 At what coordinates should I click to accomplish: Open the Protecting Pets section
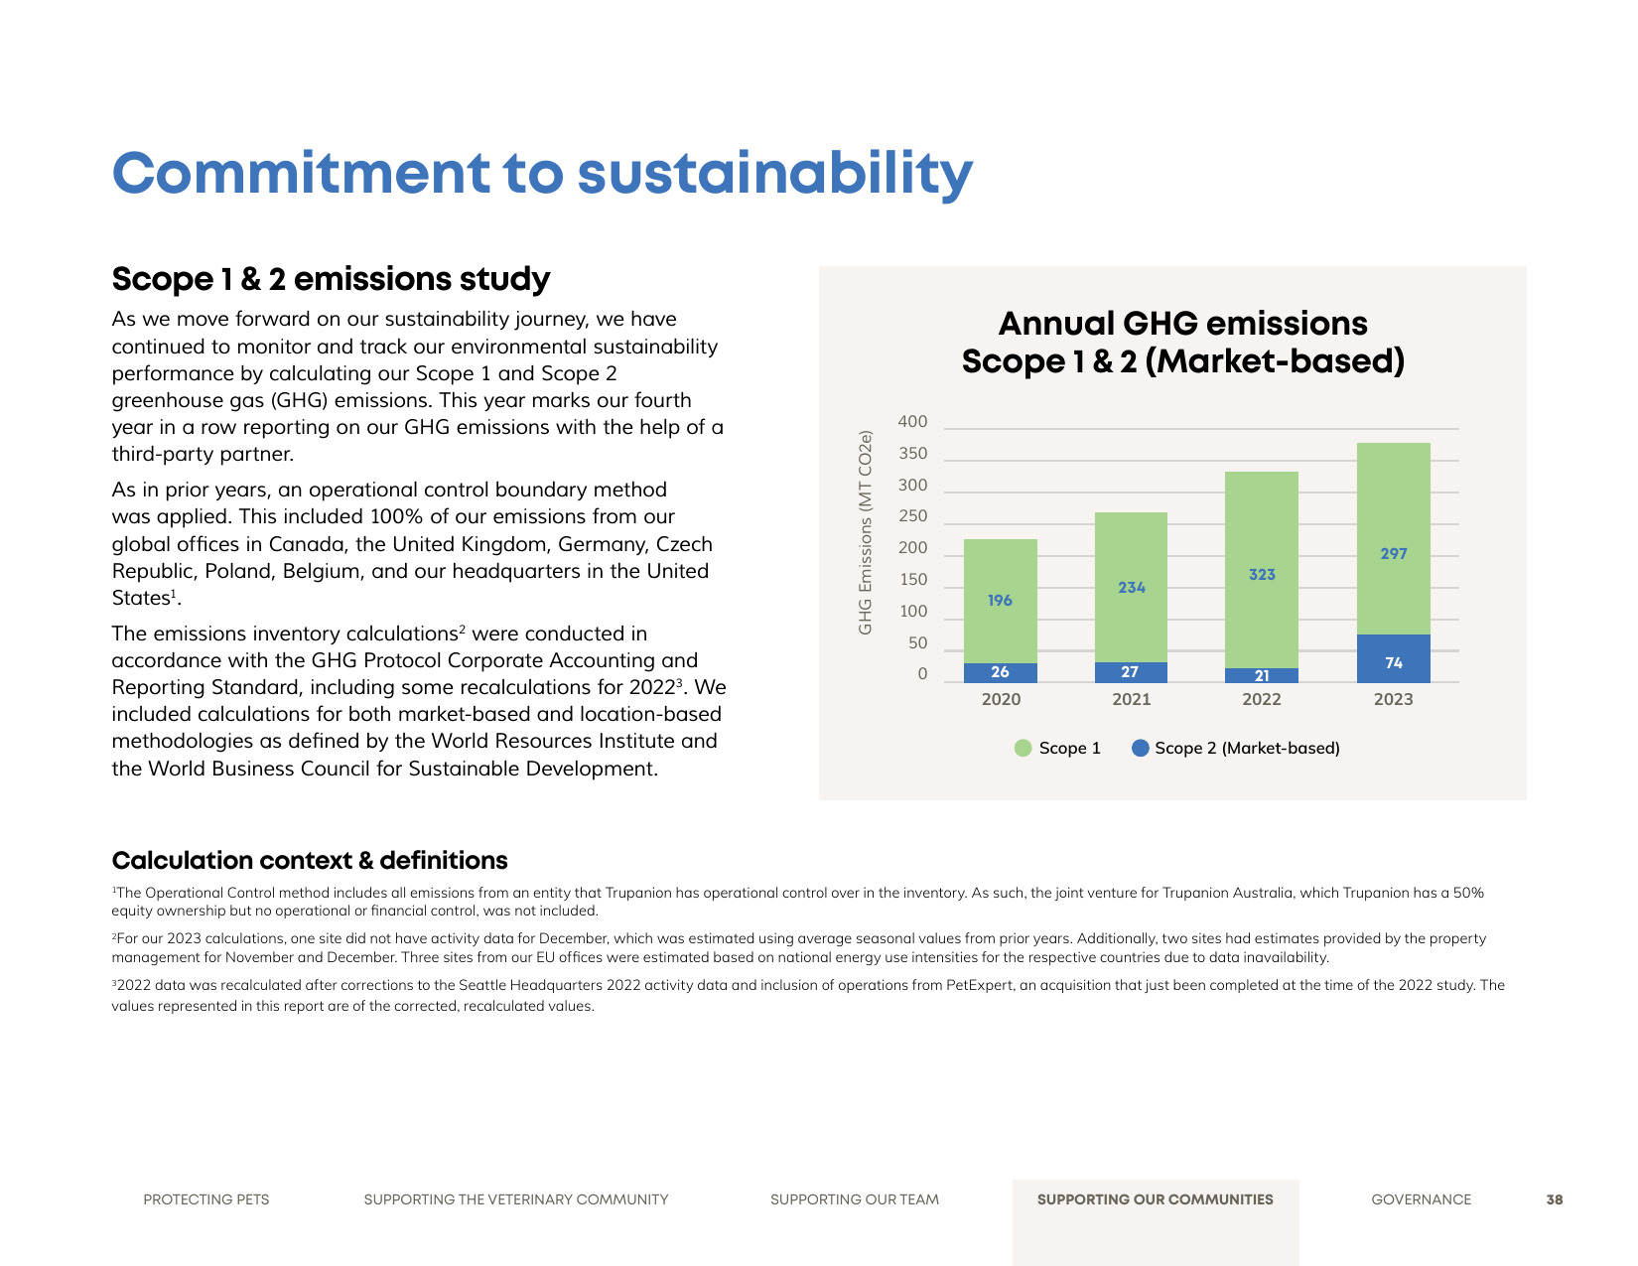point(206,1199)
